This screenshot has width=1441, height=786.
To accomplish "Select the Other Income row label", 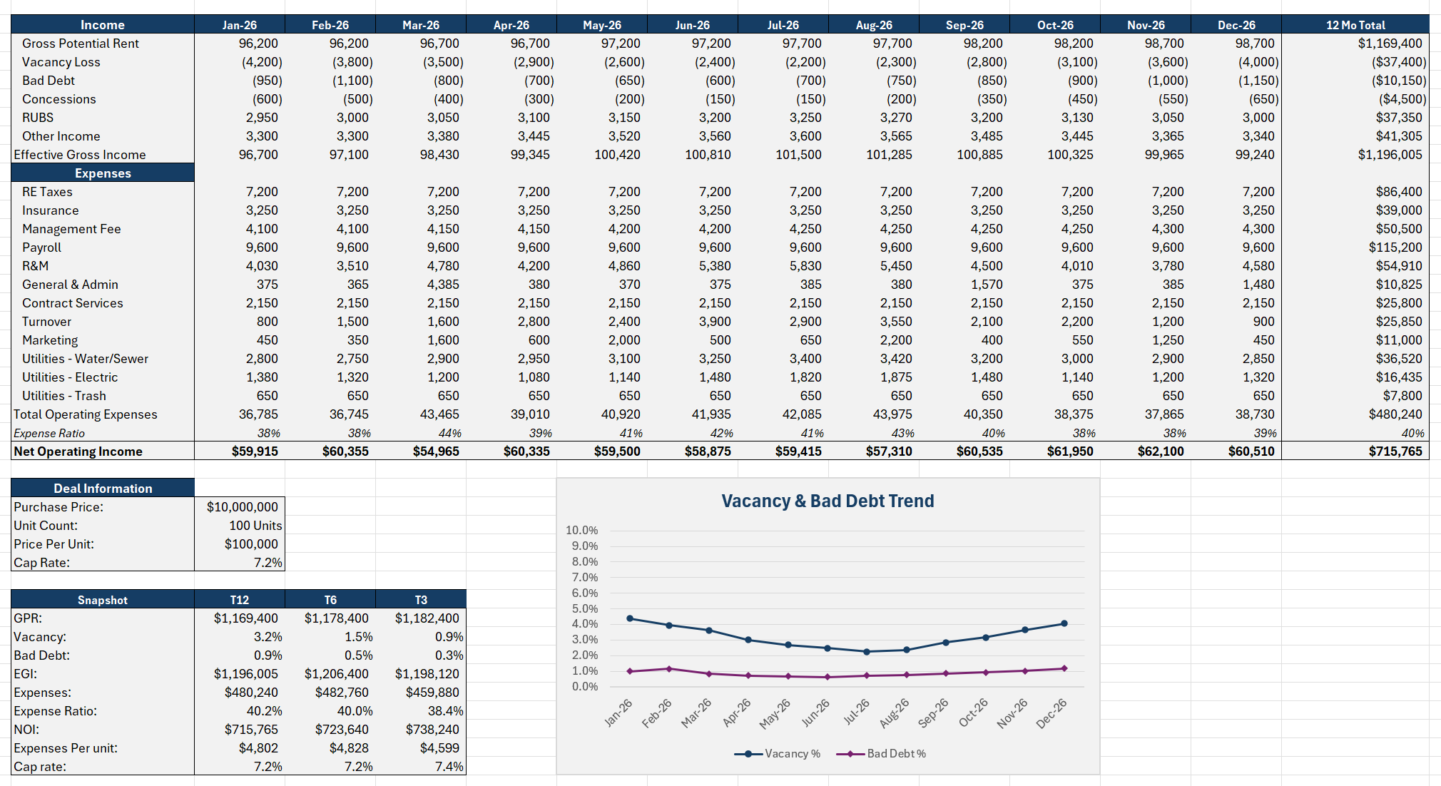I will pos(61,136).
